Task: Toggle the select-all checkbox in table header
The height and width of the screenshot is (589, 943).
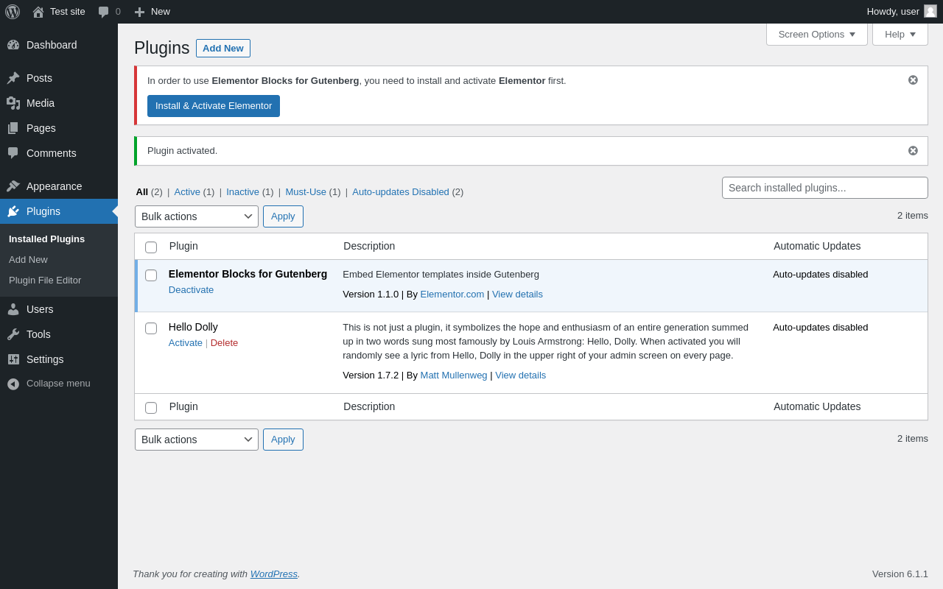Action: pyautogui.click(x=151, y=247)
